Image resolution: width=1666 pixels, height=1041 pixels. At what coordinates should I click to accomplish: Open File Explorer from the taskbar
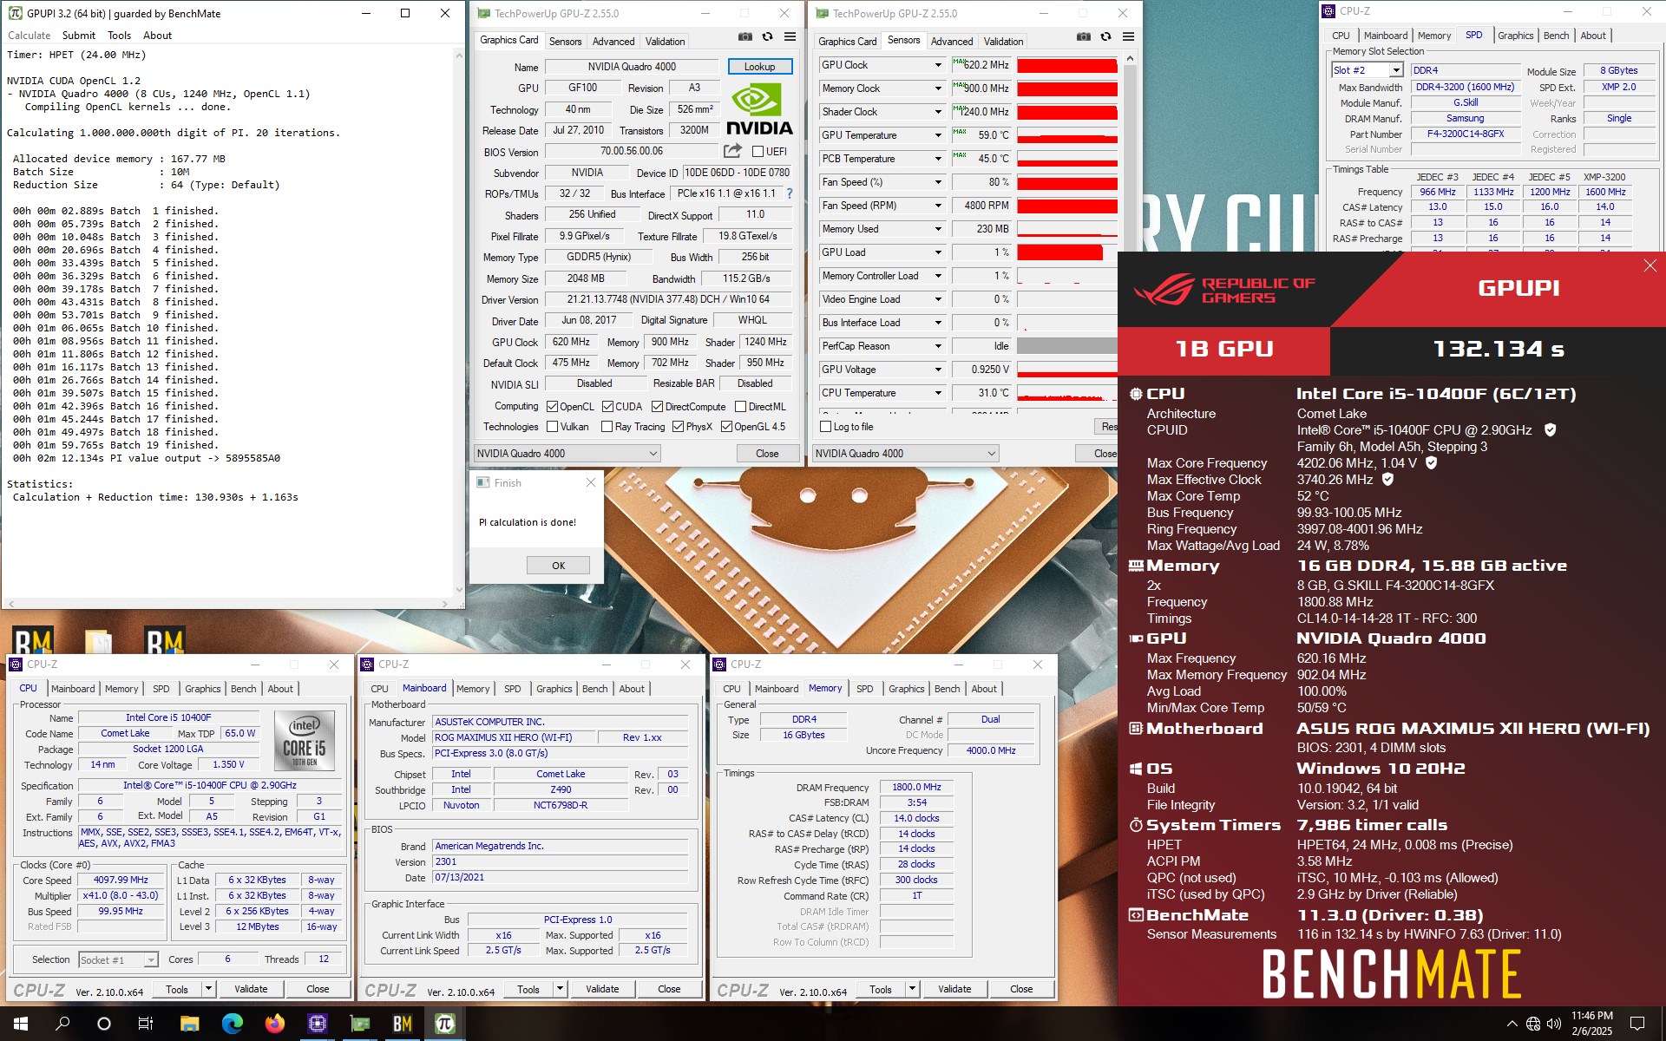click(x=189, y=1024)
